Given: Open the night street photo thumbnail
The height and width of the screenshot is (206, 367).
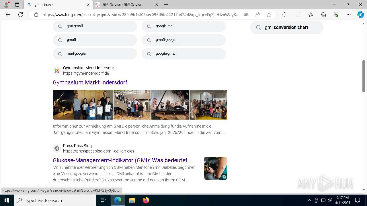Looking at the screenshot, I should pyautogui.click(x=63, y=105).
